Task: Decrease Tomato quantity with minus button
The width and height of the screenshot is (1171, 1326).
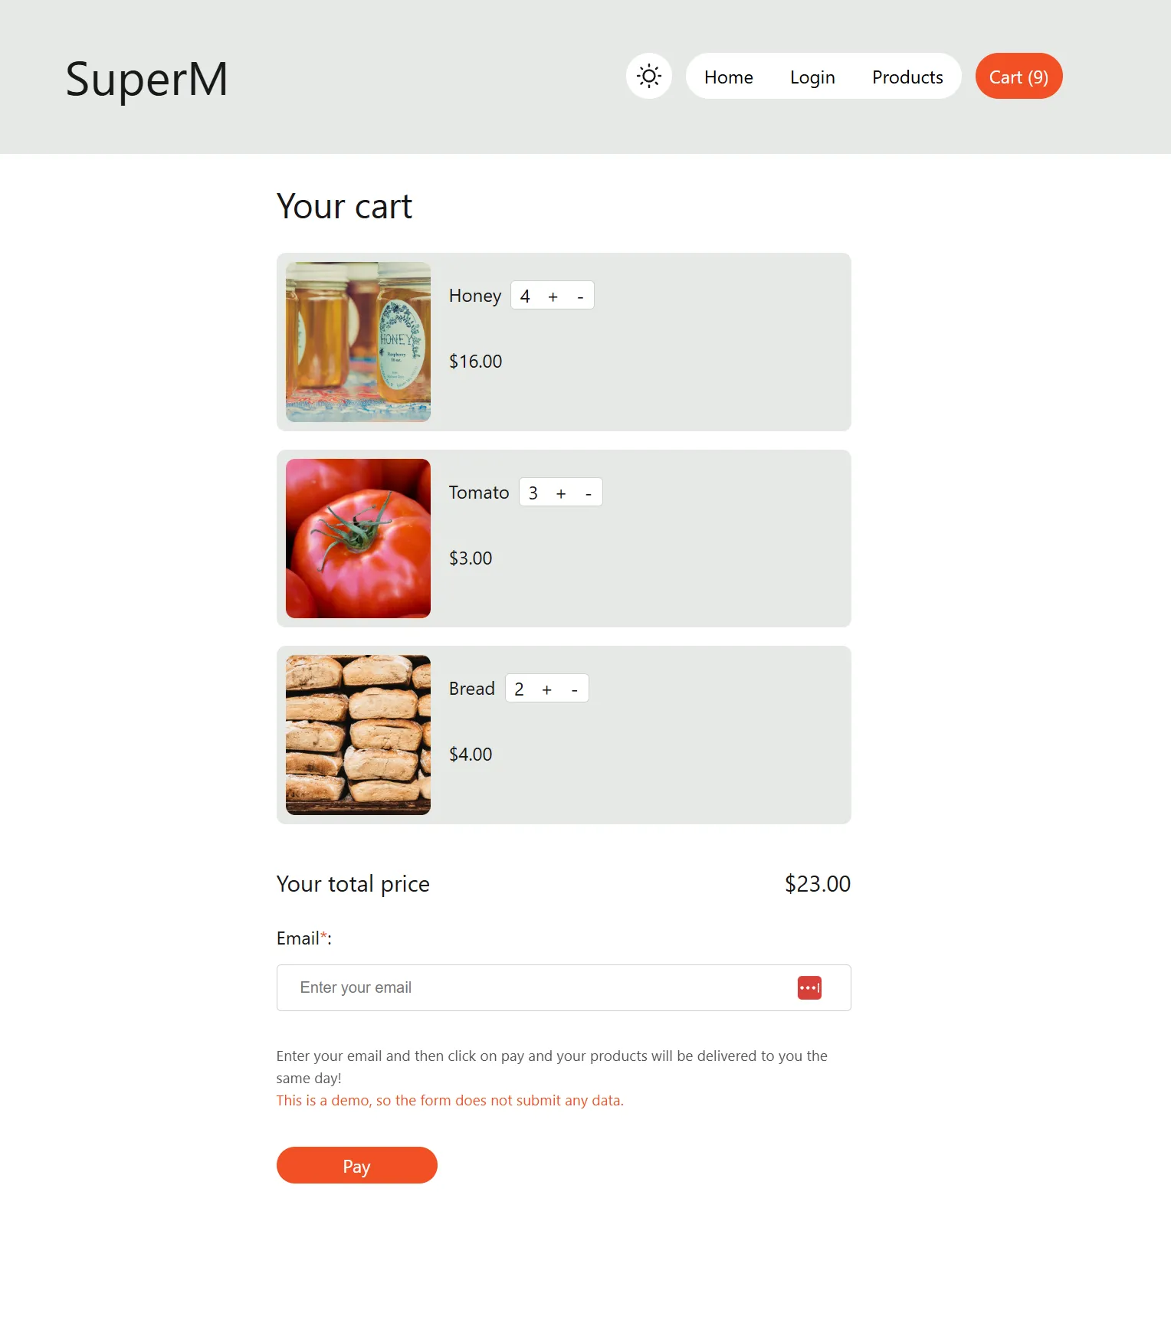Action: pyautogui.click(x=589, y=493)
